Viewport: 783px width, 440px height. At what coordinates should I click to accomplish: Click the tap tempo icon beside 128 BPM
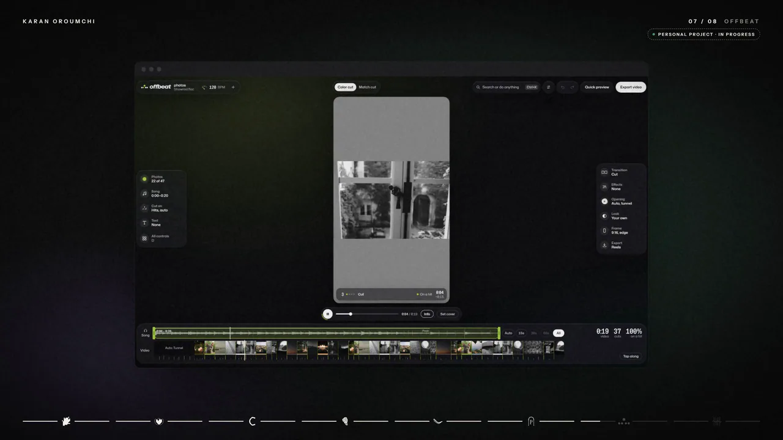click(204, 87)
